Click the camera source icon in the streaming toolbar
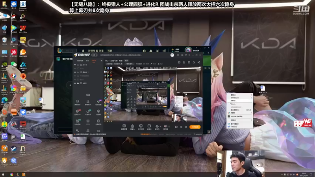315x177 pixels. click(132, 126)
